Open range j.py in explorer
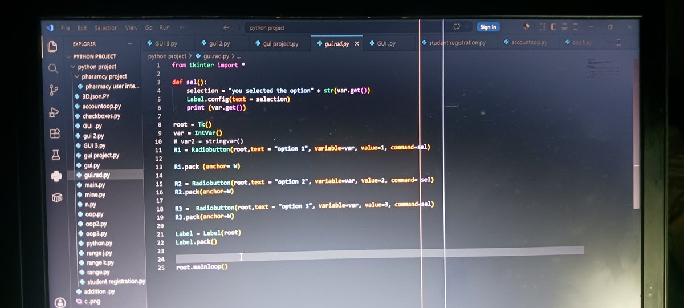 (99, 253)
